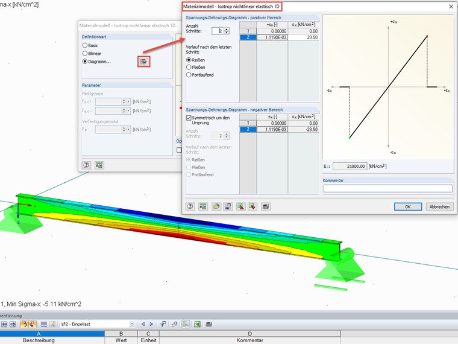Click the Einheit column heading

[x=148, y=340]
